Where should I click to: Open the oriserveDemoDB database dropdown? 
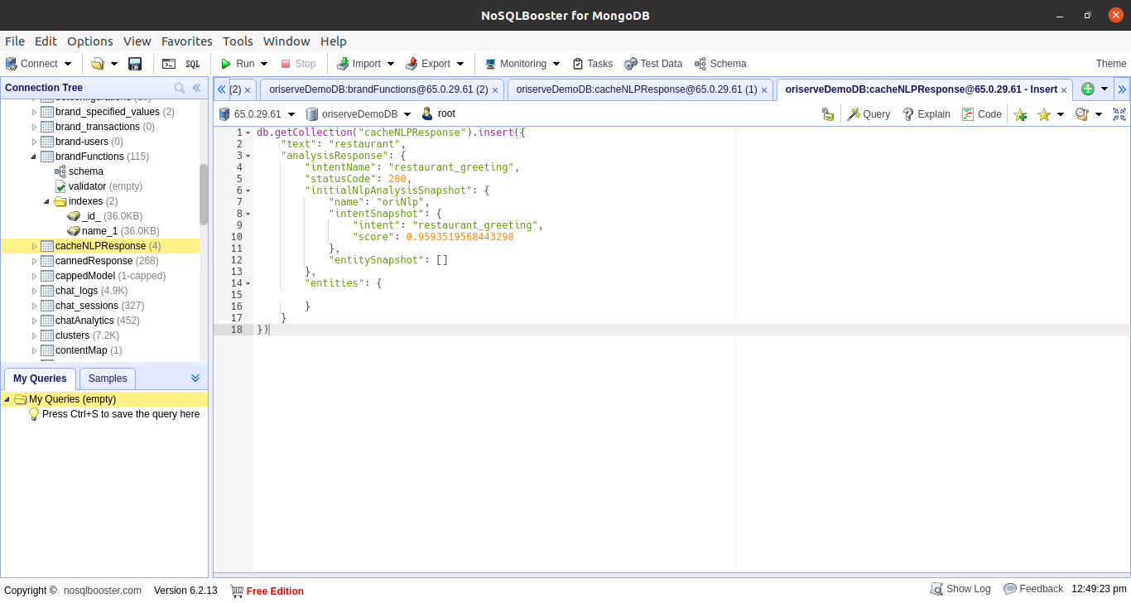[x=407, y=114]
